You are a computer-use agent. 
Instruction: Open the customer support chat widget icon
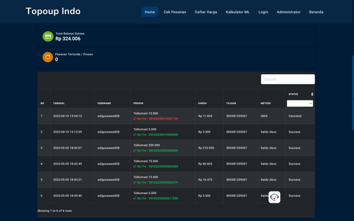click(x=274, y=197)
